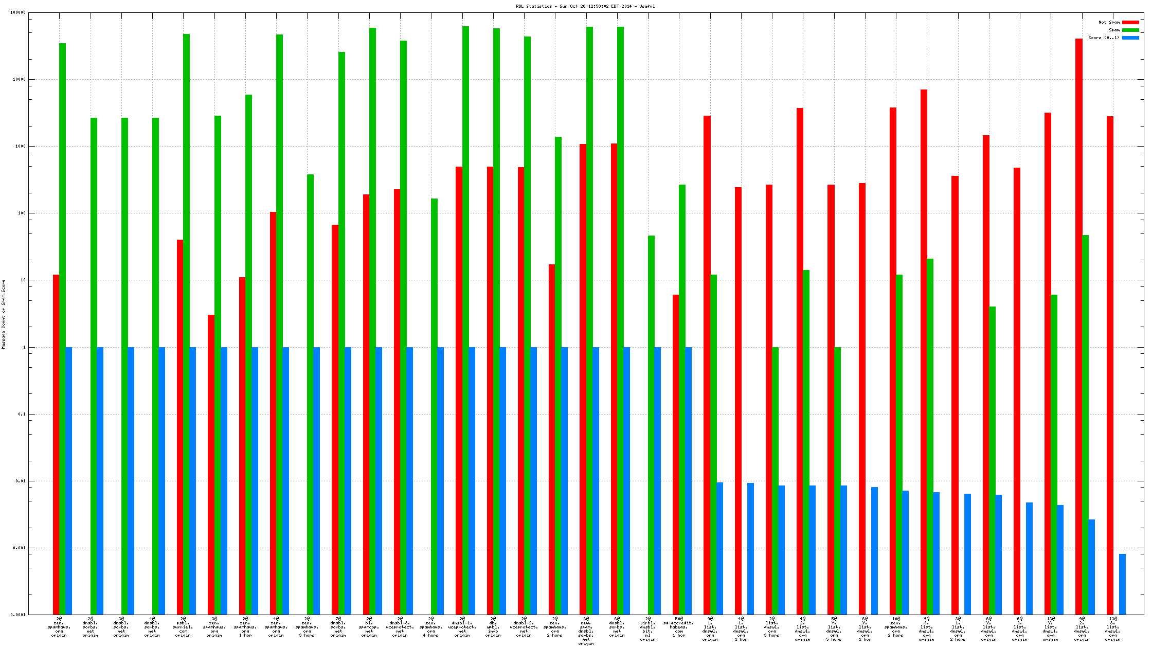Click the green Spam legend swatch
Screen dimensions: 1152x648
(x=1130, y=30)
